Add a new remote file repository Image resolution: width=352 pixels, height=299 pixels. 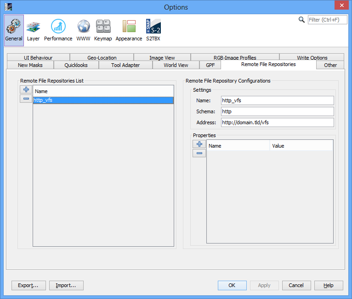(x=26, y=89)
